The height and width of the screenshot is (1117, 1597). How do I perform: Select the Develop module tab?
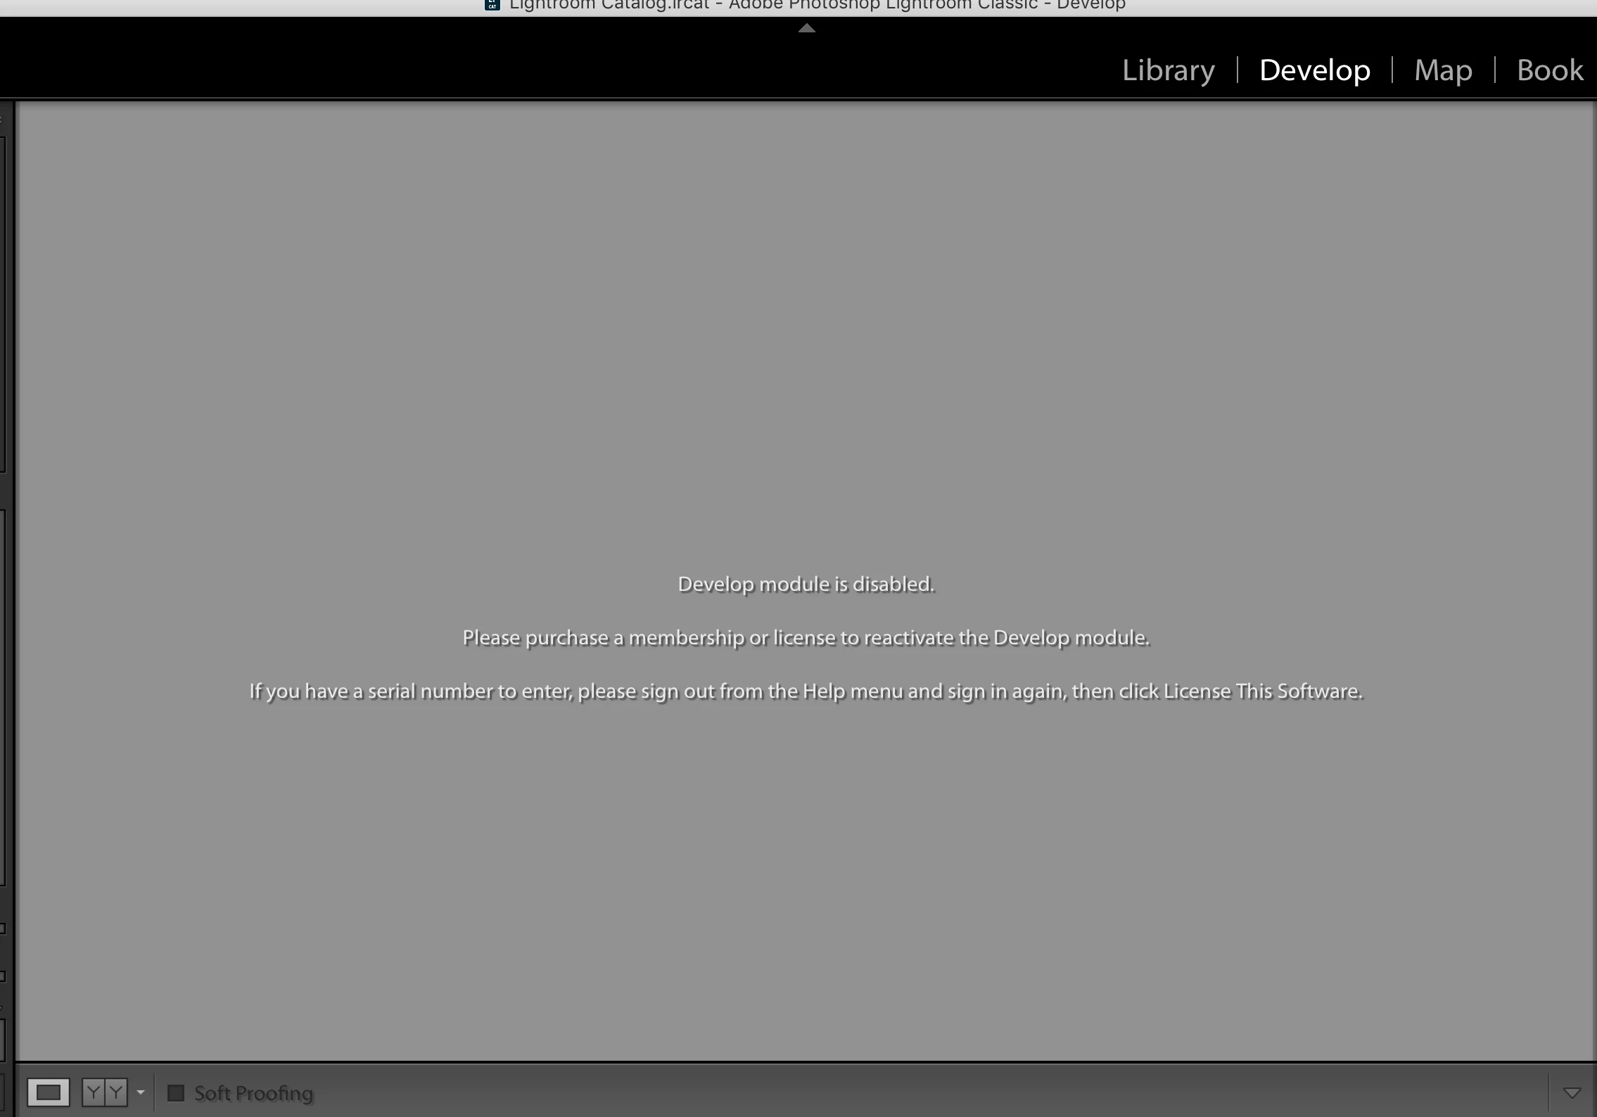[1314, 70]
